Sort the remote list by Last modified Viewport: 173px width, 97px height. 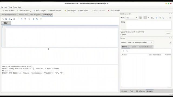tap(153, 55)
